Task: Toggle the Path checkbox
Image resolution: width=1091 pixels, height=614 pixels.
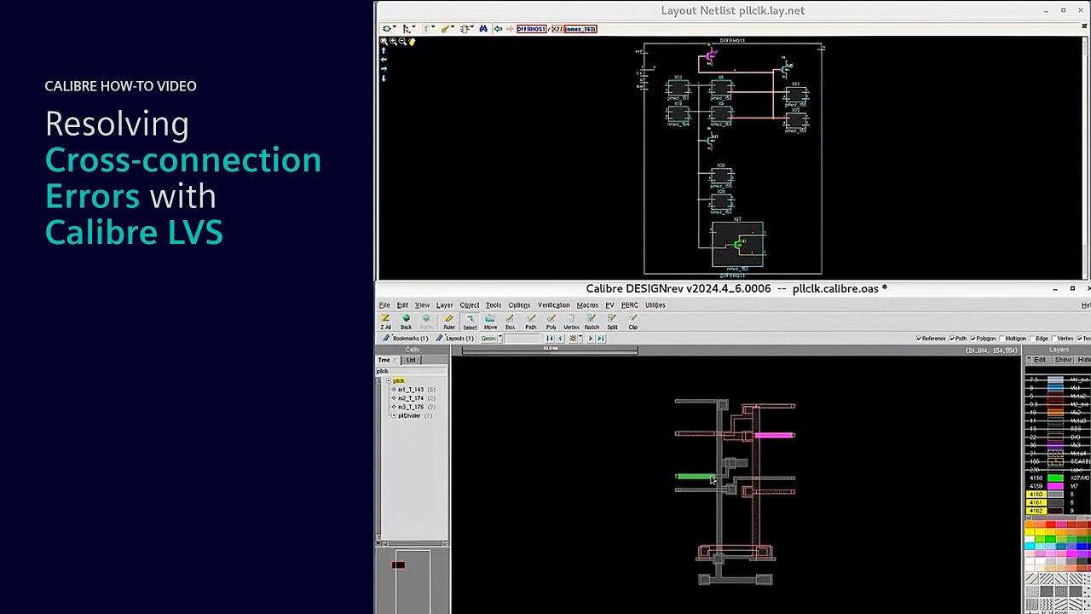Action: tap(952, 339)
